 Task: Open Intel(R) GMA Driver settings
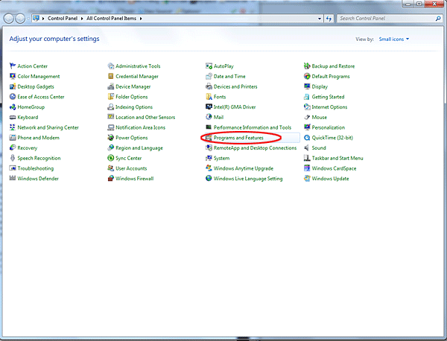pos(235,107)
